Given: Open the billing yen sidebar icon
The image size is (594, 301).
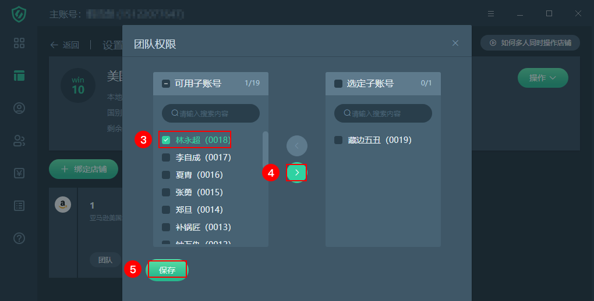Looking at the screenshot, I should click(x=19, y=173).
